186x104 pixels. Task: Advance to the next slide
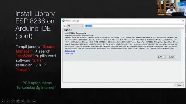tap(8, 101)
